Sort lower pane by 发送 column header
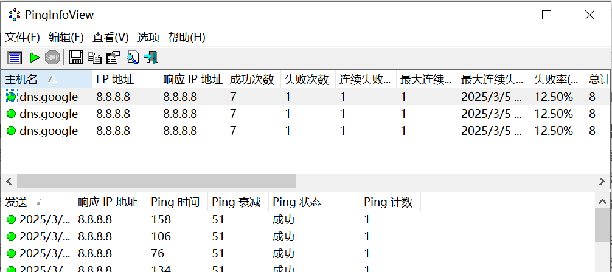Screen dimensions: 612x272 pos(16,202)
